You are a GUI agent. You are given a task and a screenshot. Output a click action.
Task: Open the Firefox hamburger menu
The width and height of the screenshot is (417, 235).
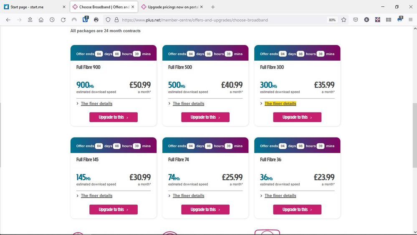tap(410, 20)
